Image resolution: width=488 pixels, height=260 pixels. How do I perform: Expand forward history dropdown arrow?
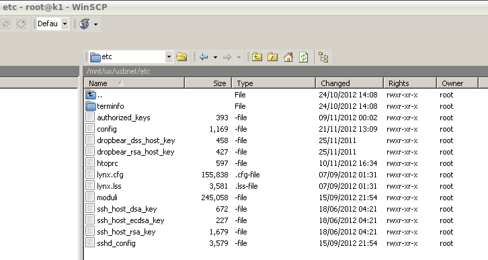click(239, 57)
